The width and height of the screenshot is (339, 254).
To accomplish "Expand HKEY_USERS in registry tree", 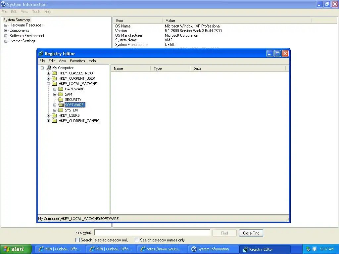I will click(48, 115).
